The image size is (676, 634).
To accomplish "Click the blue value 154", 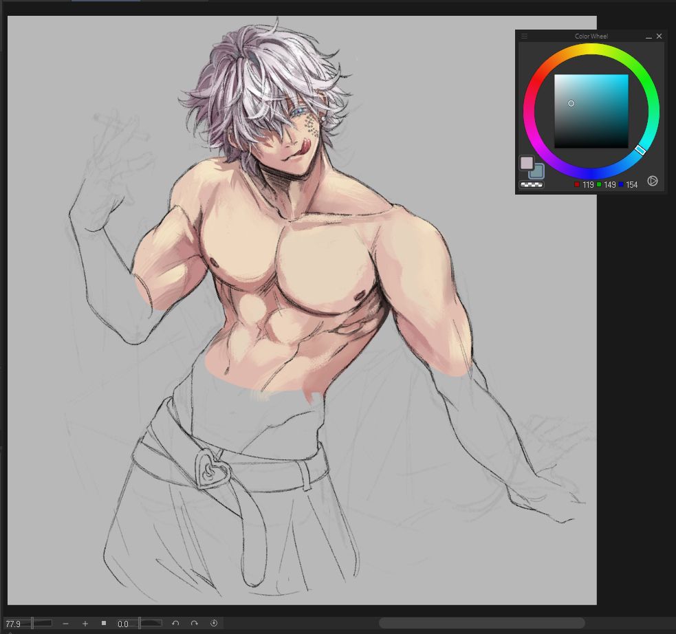I will (631, 185).
